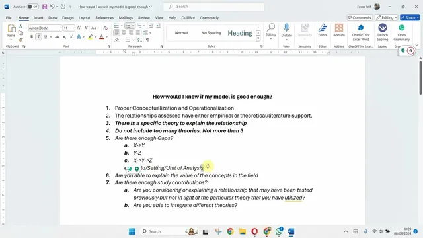Apply superscript formatting
Viewport: 423px width, 238px height.
(x=71, y=37)
